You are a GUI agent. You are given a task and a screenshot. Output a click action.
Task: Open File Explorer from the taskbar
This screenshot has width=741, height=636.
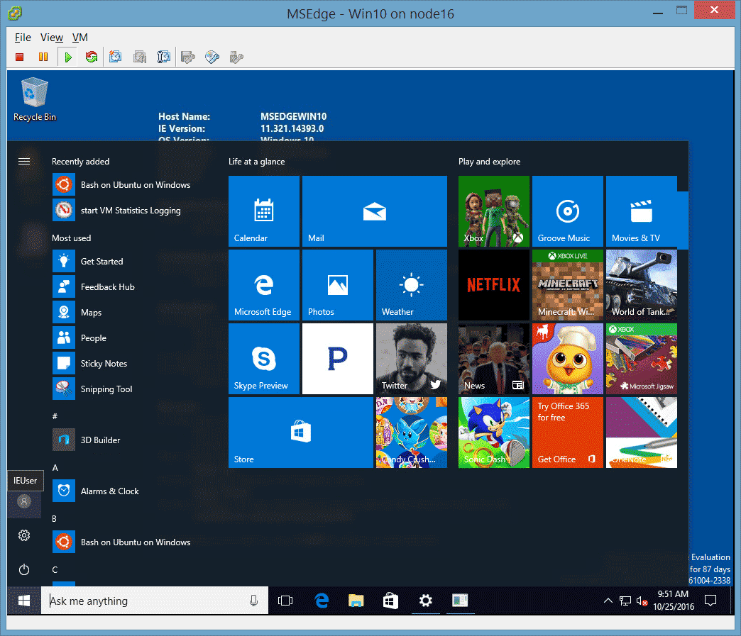[356, 600]
